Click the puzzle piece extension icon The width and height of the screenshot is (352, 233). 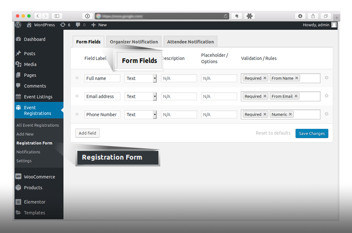click(x=249, y=16)
